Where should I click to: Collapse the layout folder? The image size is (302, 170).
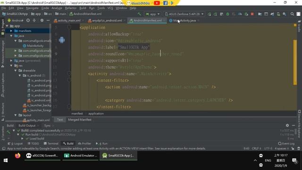(x=16, y=115)
